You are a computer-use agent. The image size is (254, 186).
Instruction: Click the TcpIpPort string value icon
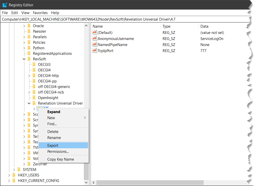click(x=95, y=51)
